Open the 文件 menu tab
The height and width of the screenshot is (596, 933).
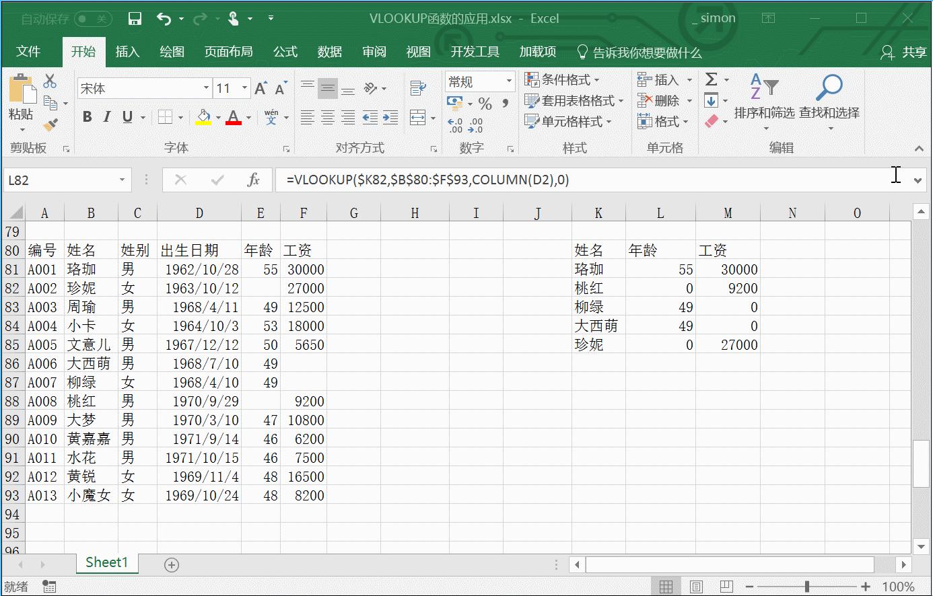tap(28, 52)
